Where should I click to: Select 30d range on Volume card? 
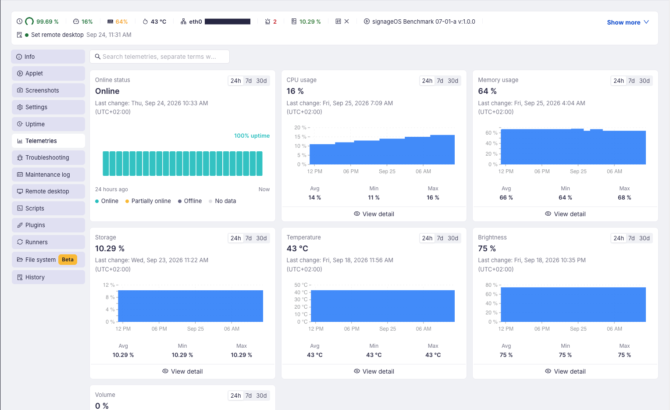click(261, 396)
